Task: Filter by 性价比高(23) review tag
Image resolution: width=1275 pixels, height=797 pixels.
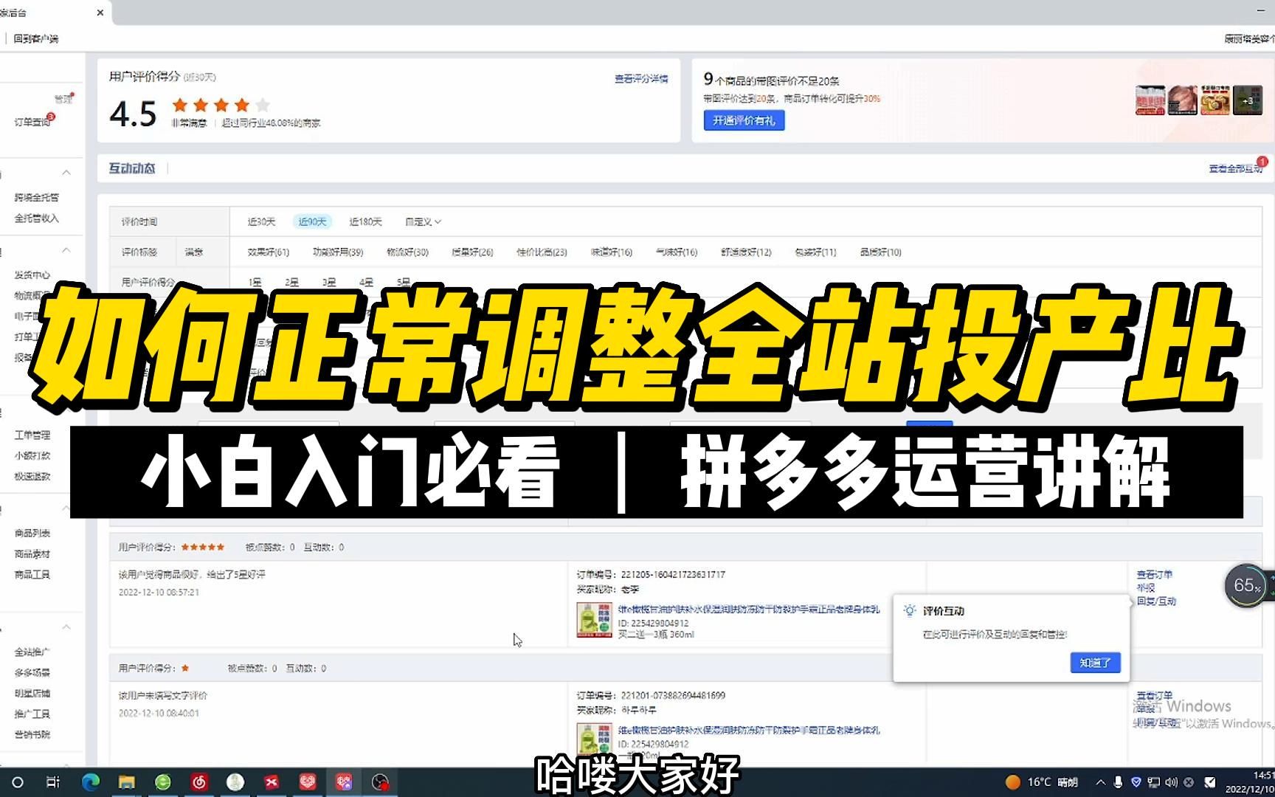Action: 542,252
